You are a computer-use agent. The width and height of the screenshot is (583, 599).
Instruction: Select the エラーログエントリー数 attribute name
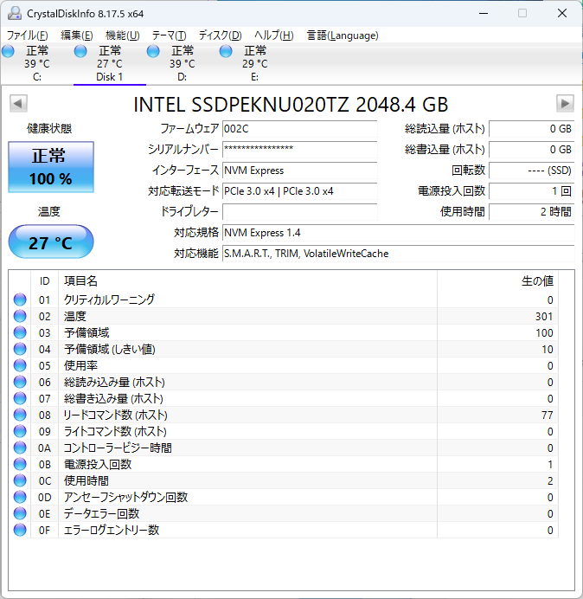[111, 530]
